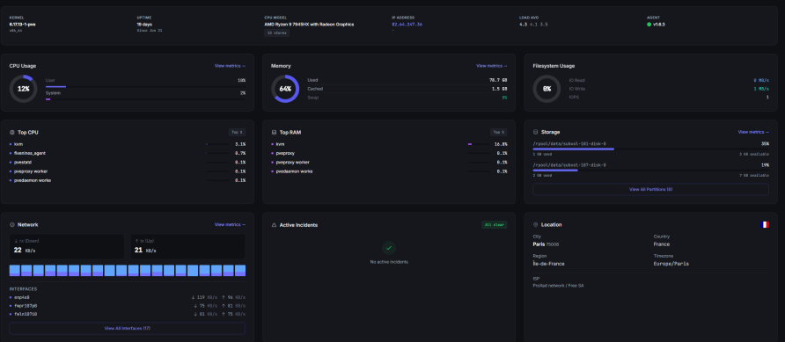Click the green agent status dot

pos(649,24)
